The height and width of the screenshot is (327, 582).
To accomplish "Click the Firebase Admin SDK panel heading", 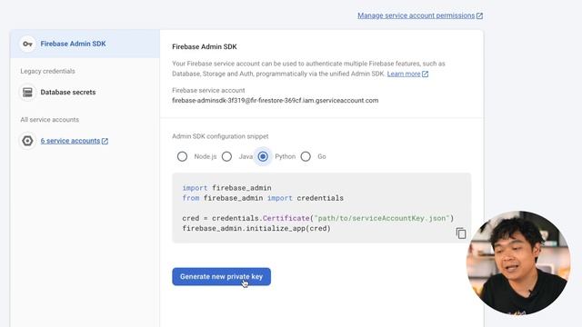I will click(204, 46).
